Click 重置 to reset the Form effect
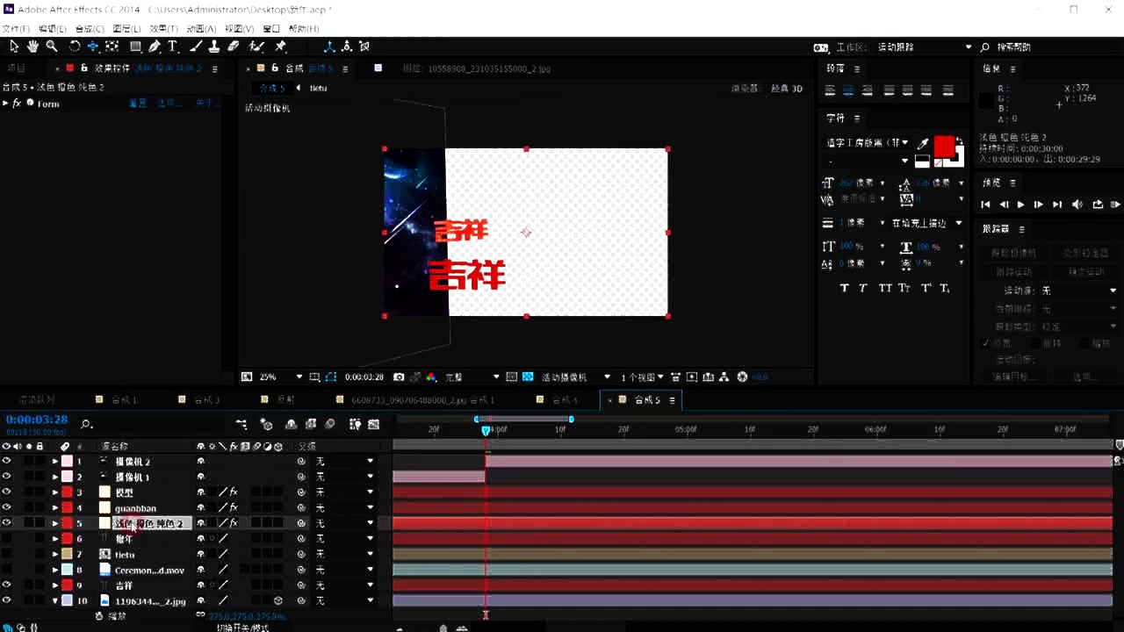The image size is (1124, 632). 139,104
